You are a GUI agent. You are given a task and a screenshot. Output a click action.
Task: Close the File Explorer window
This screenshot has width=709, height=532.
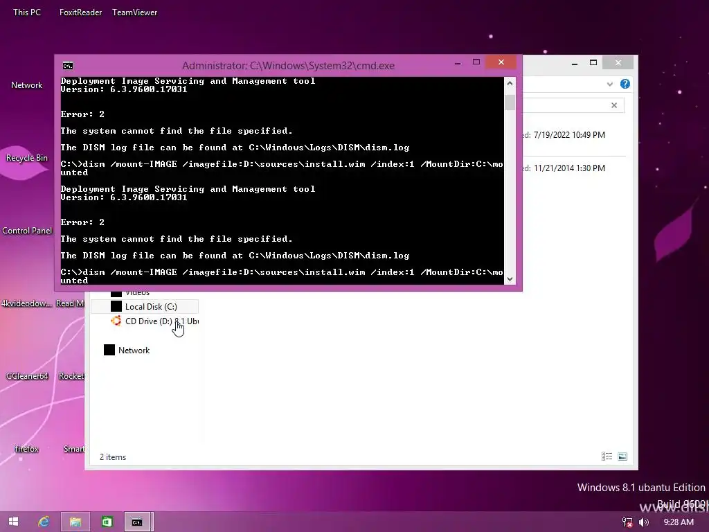pyautogui.click(x=618, y=63)
